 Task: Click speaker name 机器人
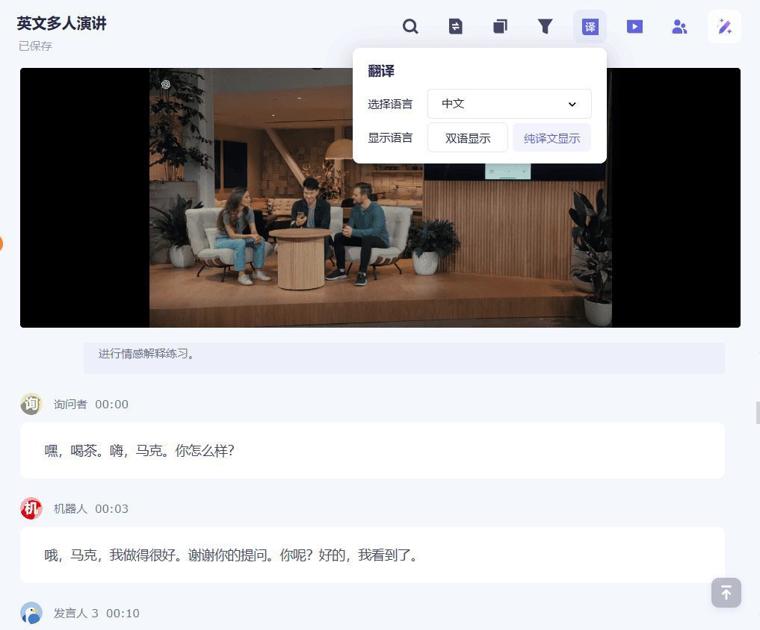[x=70, y=509]
